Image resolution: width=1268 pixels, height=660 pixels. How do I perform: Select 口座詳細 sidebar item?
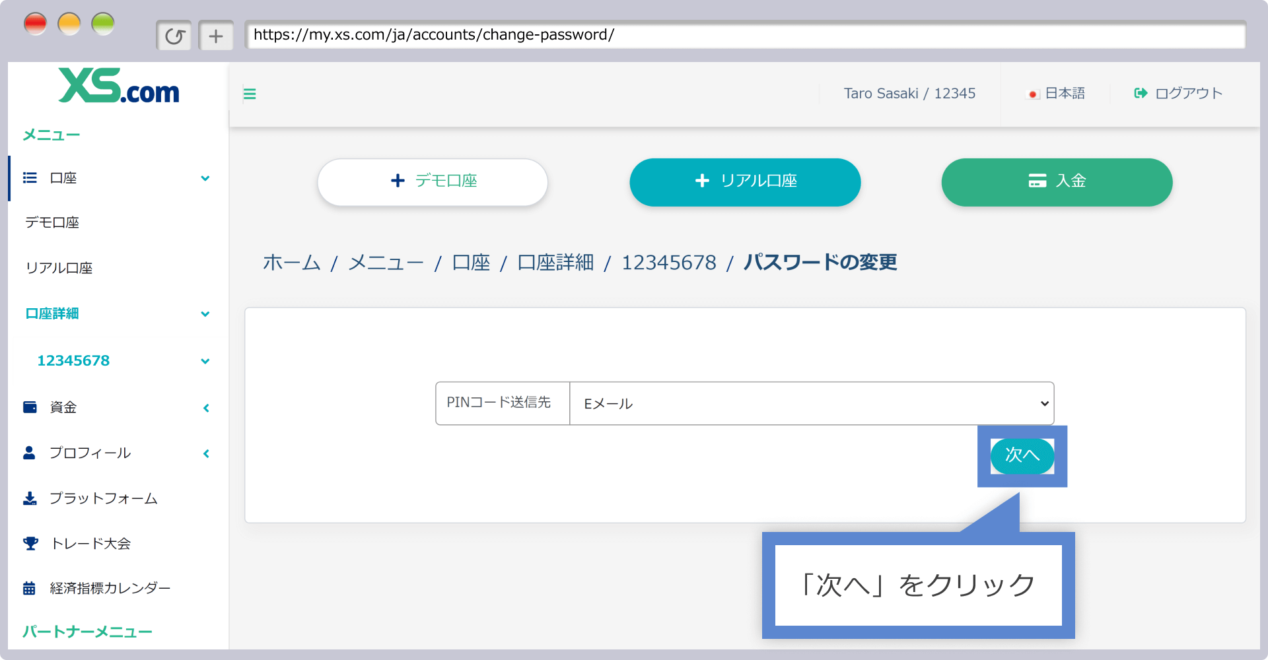tap(52, 313)
